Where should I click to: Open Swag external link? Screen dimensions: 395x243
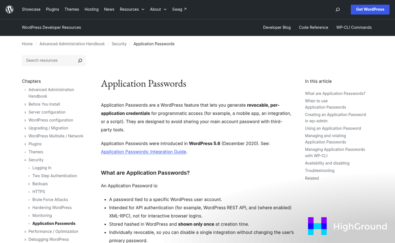[x=179, y=9]
